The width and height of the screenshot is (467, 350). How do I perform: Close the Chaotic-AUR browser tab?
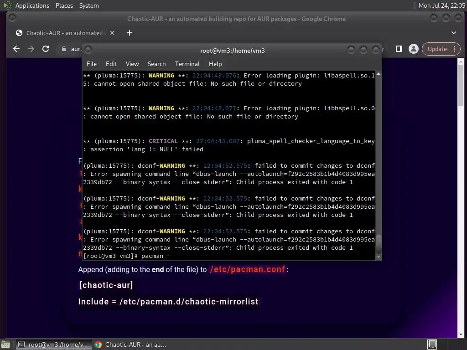[x=112, y=33]
